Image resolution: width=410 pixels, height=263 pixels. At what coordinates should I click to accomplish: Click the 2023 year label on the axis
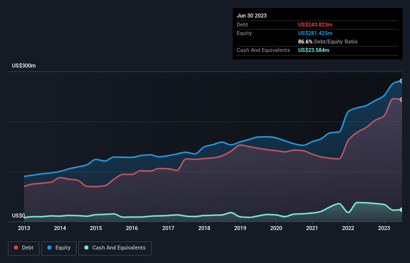point(384,228)
